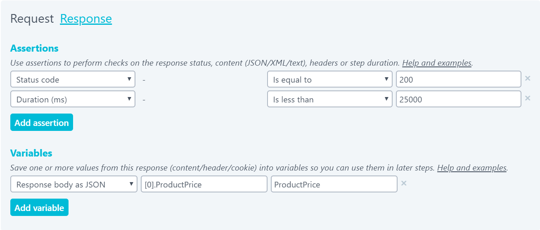This screenshot has width=540, height=230.
Task: Open the Response body as JSON dropdown
Action: 74,184
